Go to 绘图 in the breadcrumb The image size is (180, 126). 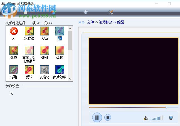coord(120,22)
